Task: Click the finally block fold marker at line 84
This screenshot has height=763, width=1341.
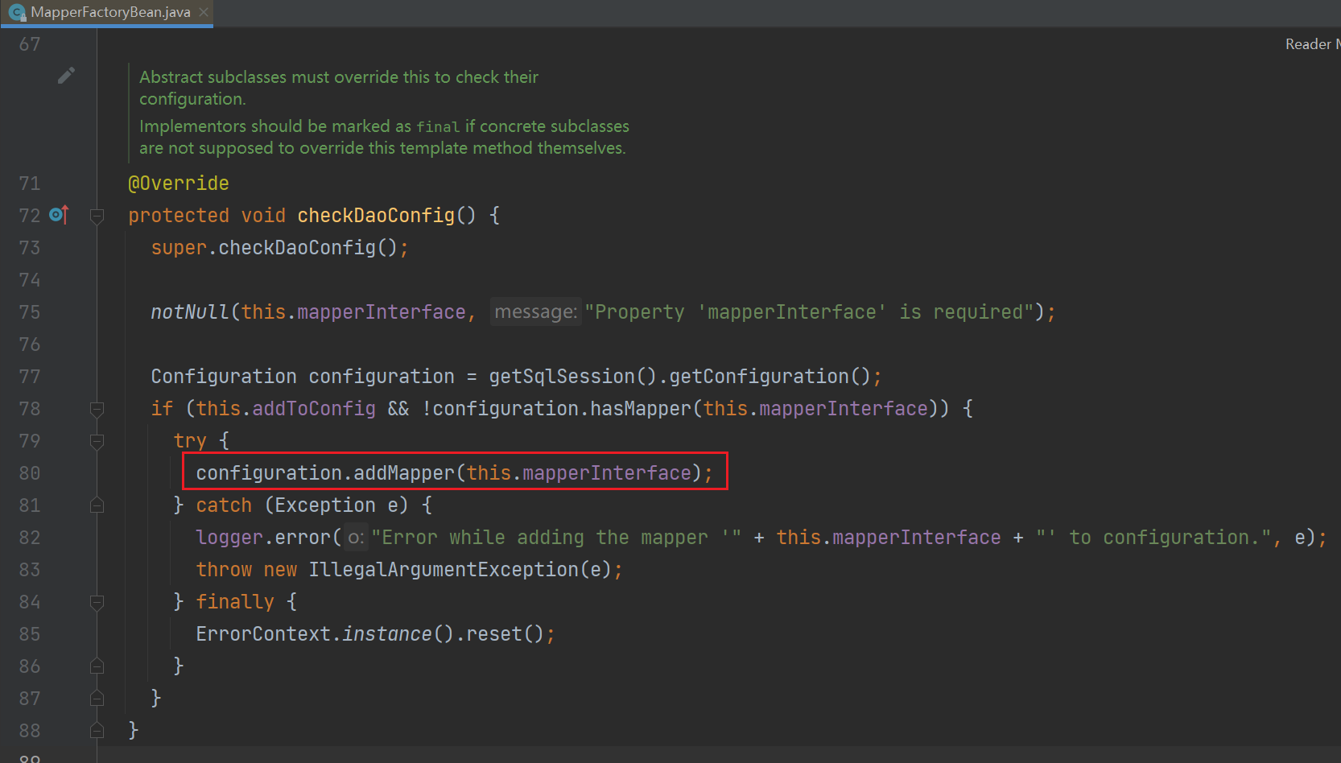Action: (97, 602)
